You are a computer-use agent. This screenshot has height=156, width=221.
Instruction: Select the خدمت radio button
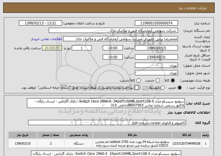(158, 80)
